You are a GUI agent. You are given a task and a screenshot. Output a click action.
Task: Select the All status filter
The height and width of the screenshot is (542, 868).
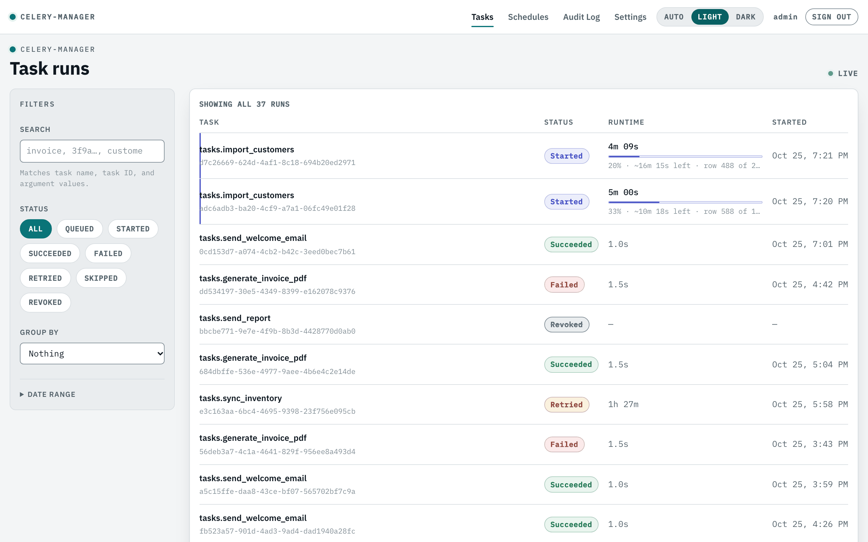point(36,229)
